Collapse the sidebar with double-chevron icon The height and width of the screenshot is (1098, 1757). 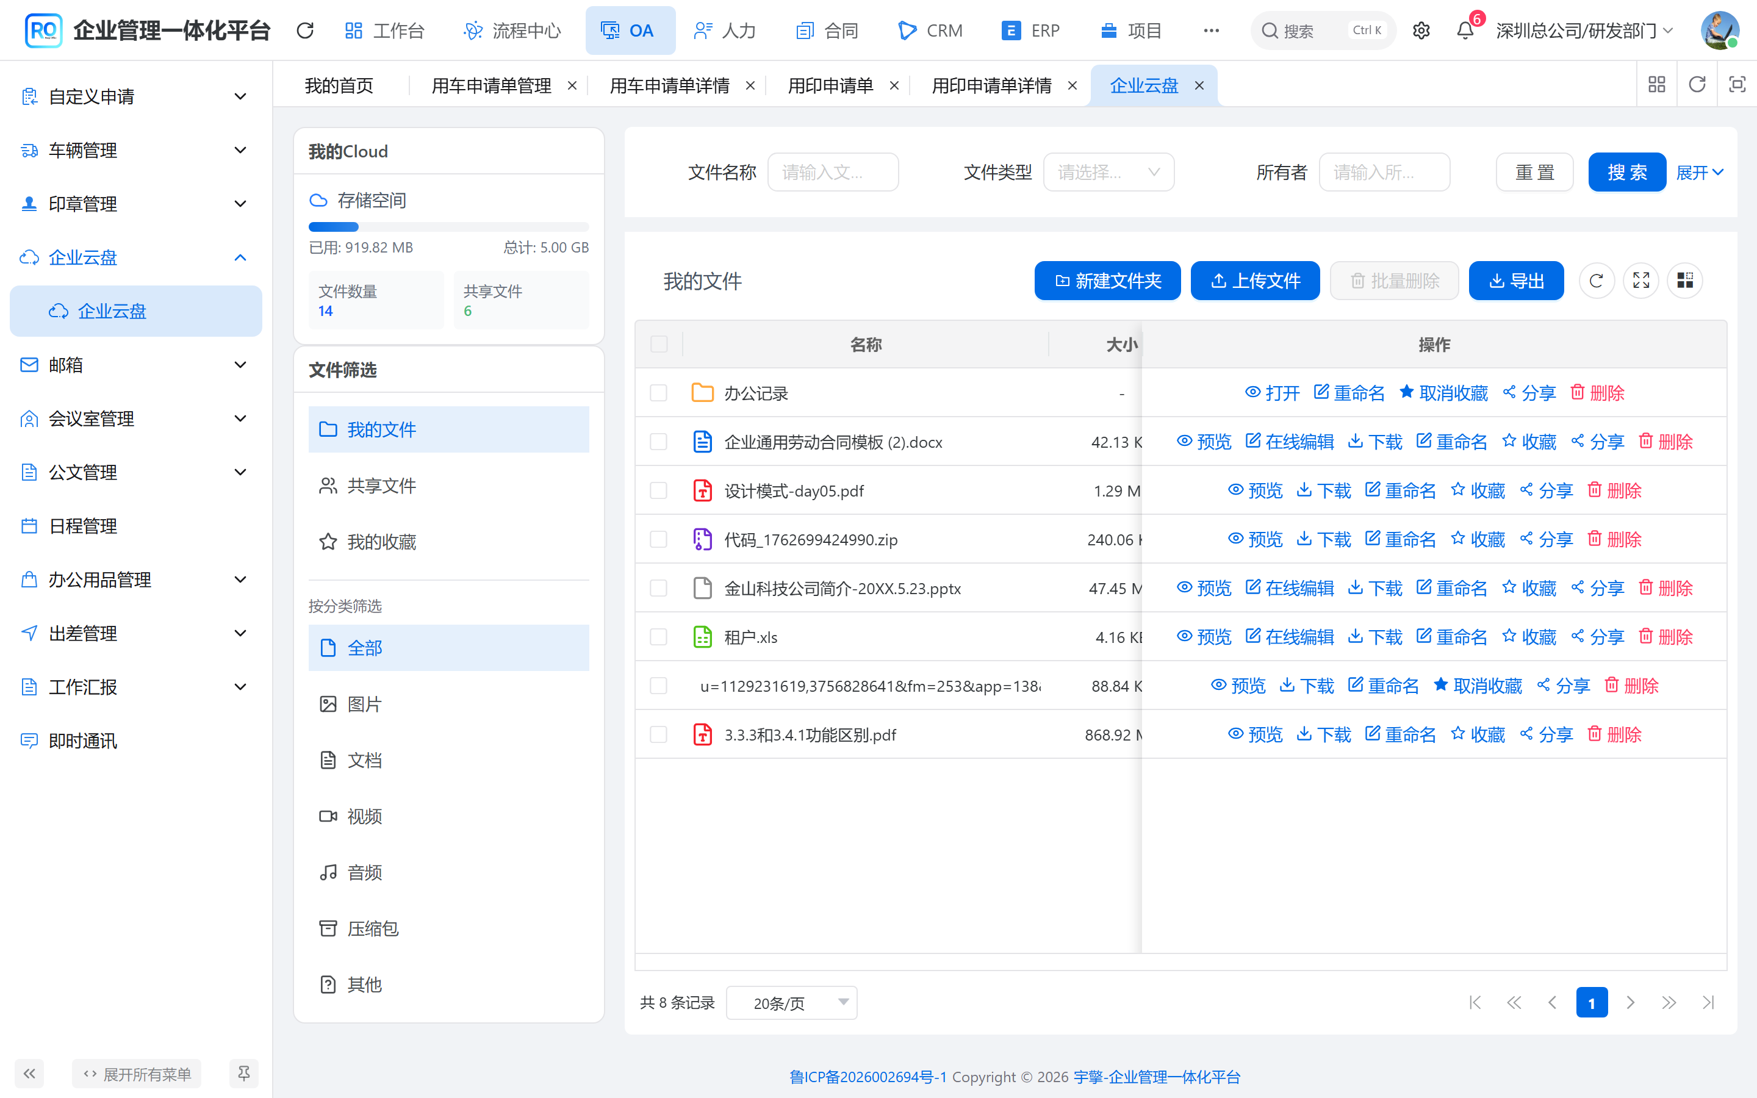coord(29,1074)
